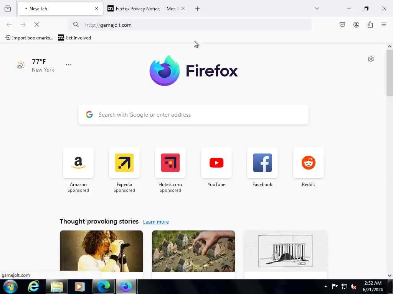Open the weather widget options menu

pyautogui.click(x=69, y=65)
